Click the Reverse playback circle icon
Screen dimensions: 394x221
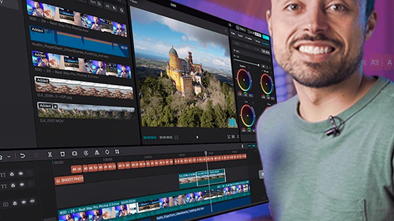[x=86, y=153]
